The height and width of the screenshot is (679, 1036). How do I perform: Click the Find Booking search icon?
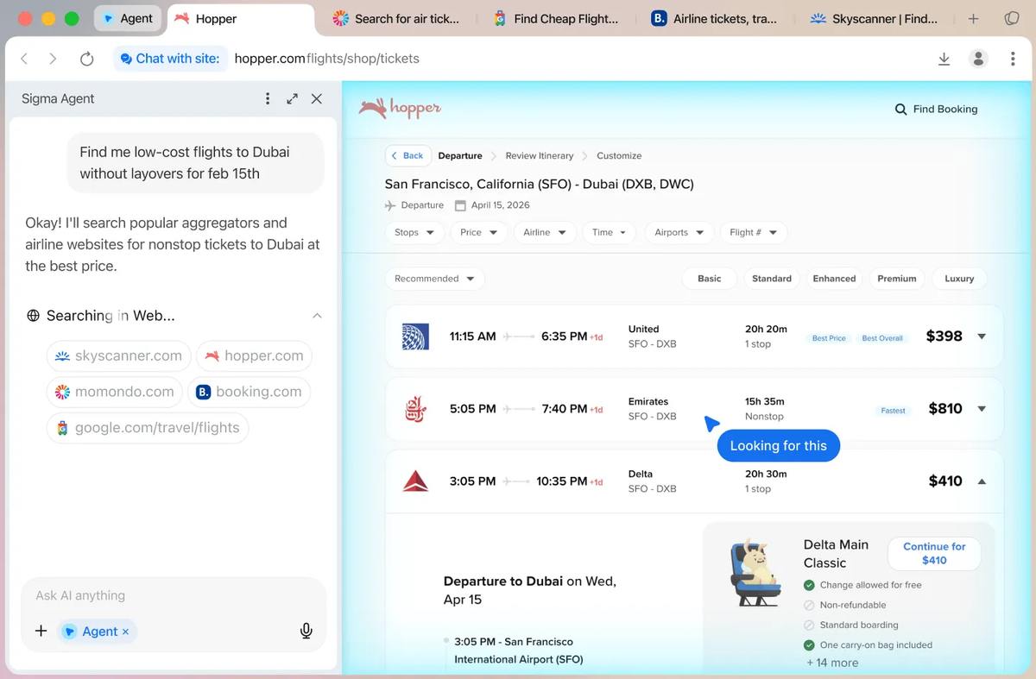pyautogui.click(x=900, y=110)
